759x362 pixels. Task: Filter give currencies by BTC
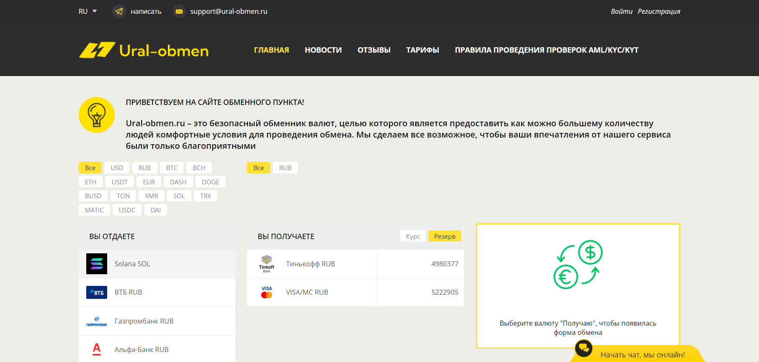172,168
